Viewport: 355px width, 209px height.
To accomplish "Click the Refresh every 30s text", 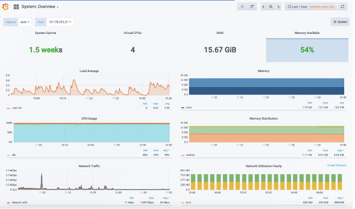I will (x=322, y=7).
